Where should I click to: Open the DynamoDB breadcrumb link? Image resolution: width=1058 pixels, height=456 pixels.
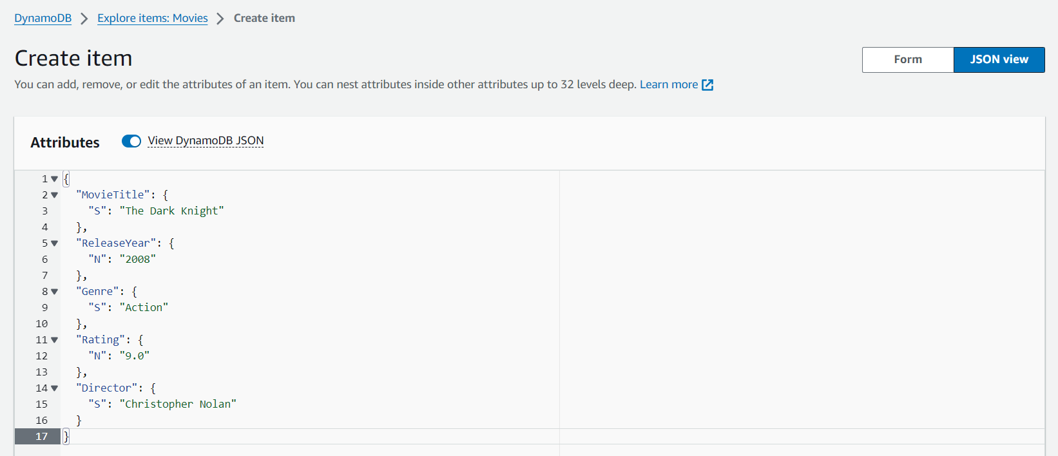(x=43, y=18)
